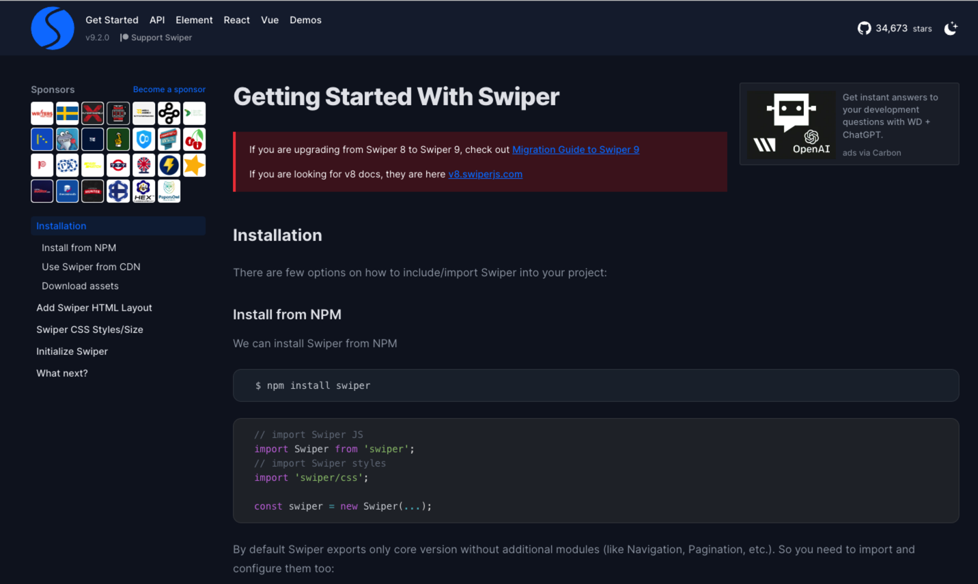Open the teal ribbon badge sponsor icon
Screen dimensions: 978x584
(x=169, y=139)
